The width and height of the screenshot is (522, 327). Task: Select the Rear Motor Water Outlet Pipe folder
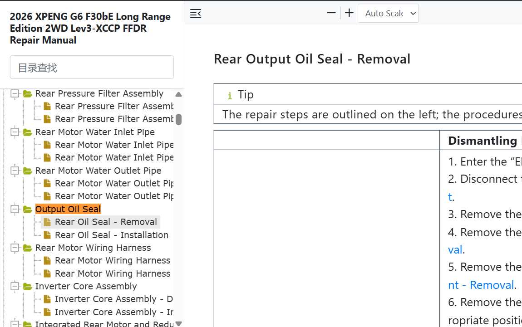click(x=98, y=171)
